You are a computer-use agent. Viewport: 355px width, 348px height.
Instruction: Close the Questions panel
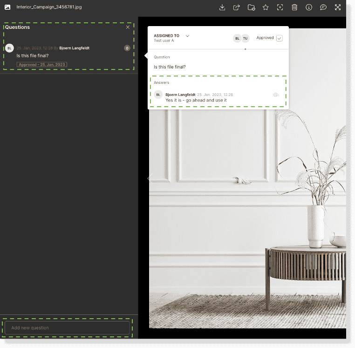128,27
